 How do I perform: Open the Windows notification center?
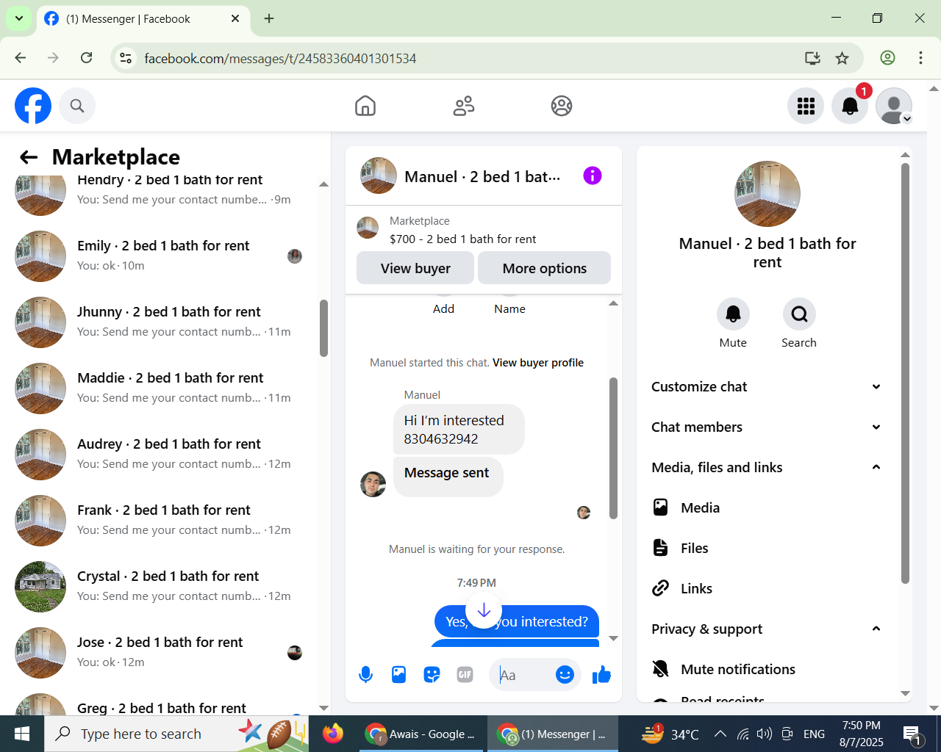pyautogui.click(x=912, y=734)
